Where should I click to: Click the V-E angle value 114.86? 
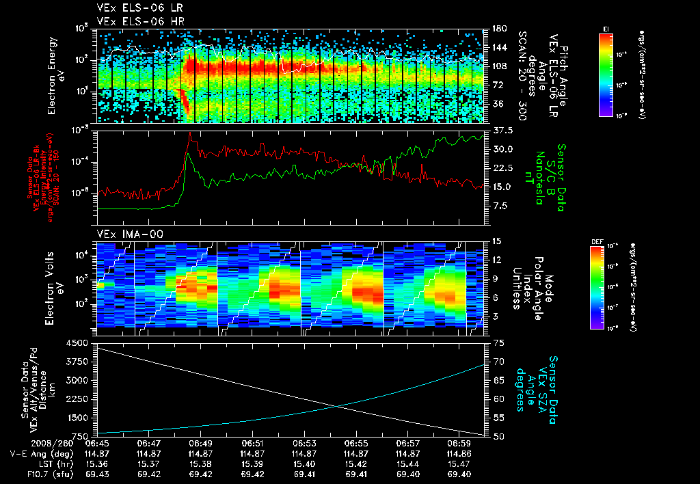click(459, 454)
